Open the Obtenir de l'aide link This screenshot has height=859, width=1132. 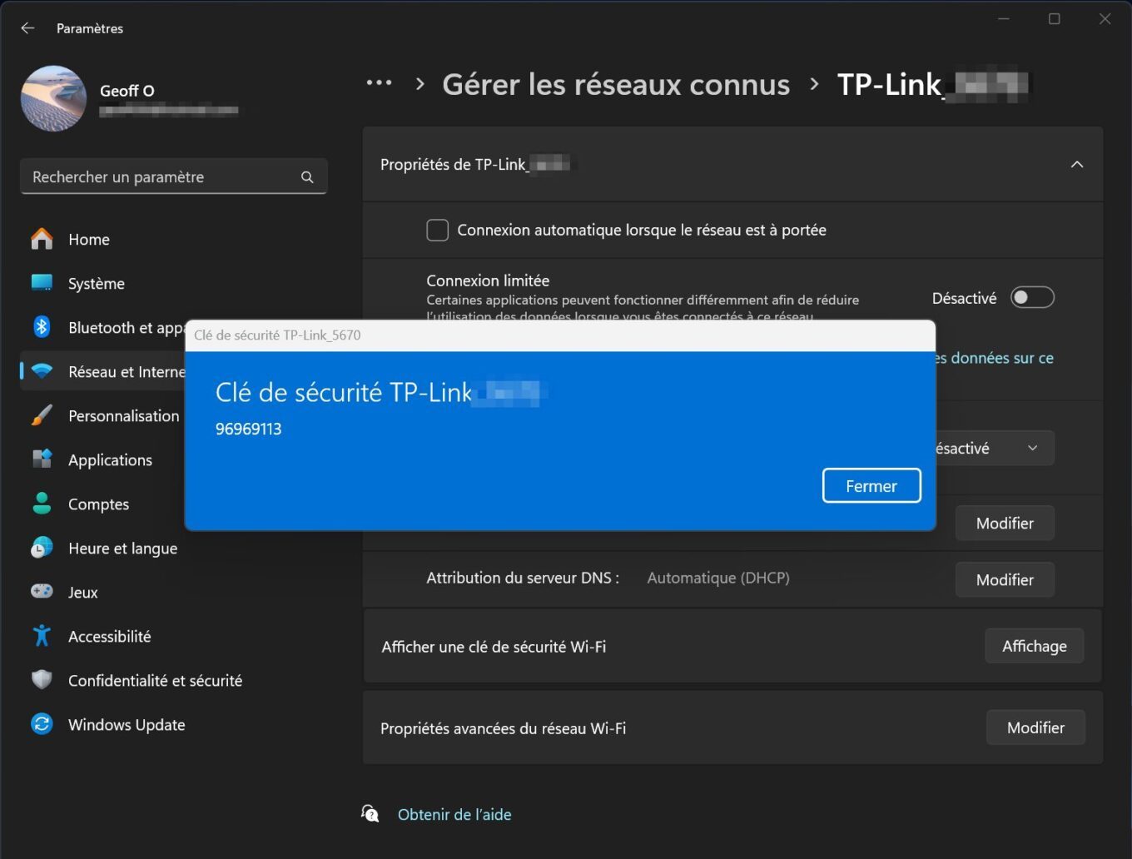(454, 815)
